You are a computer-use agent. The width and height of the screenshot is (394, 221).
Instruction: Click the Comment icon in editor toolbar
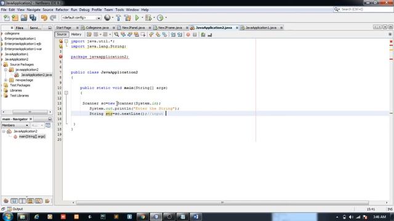203,34
